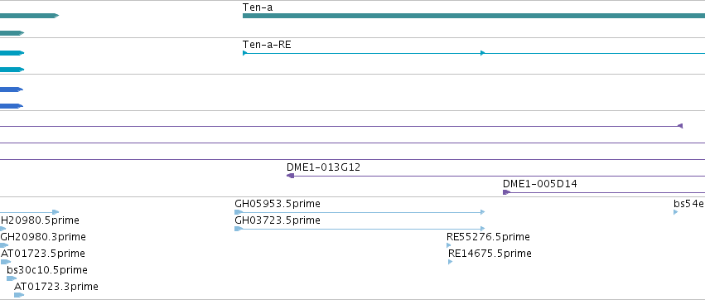Click the DME1-005D14 start marker

[x=507, y=192]
